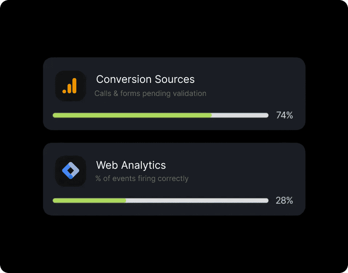Click the 74% progress value
348x273 pixels.
(x=284, y=115)
